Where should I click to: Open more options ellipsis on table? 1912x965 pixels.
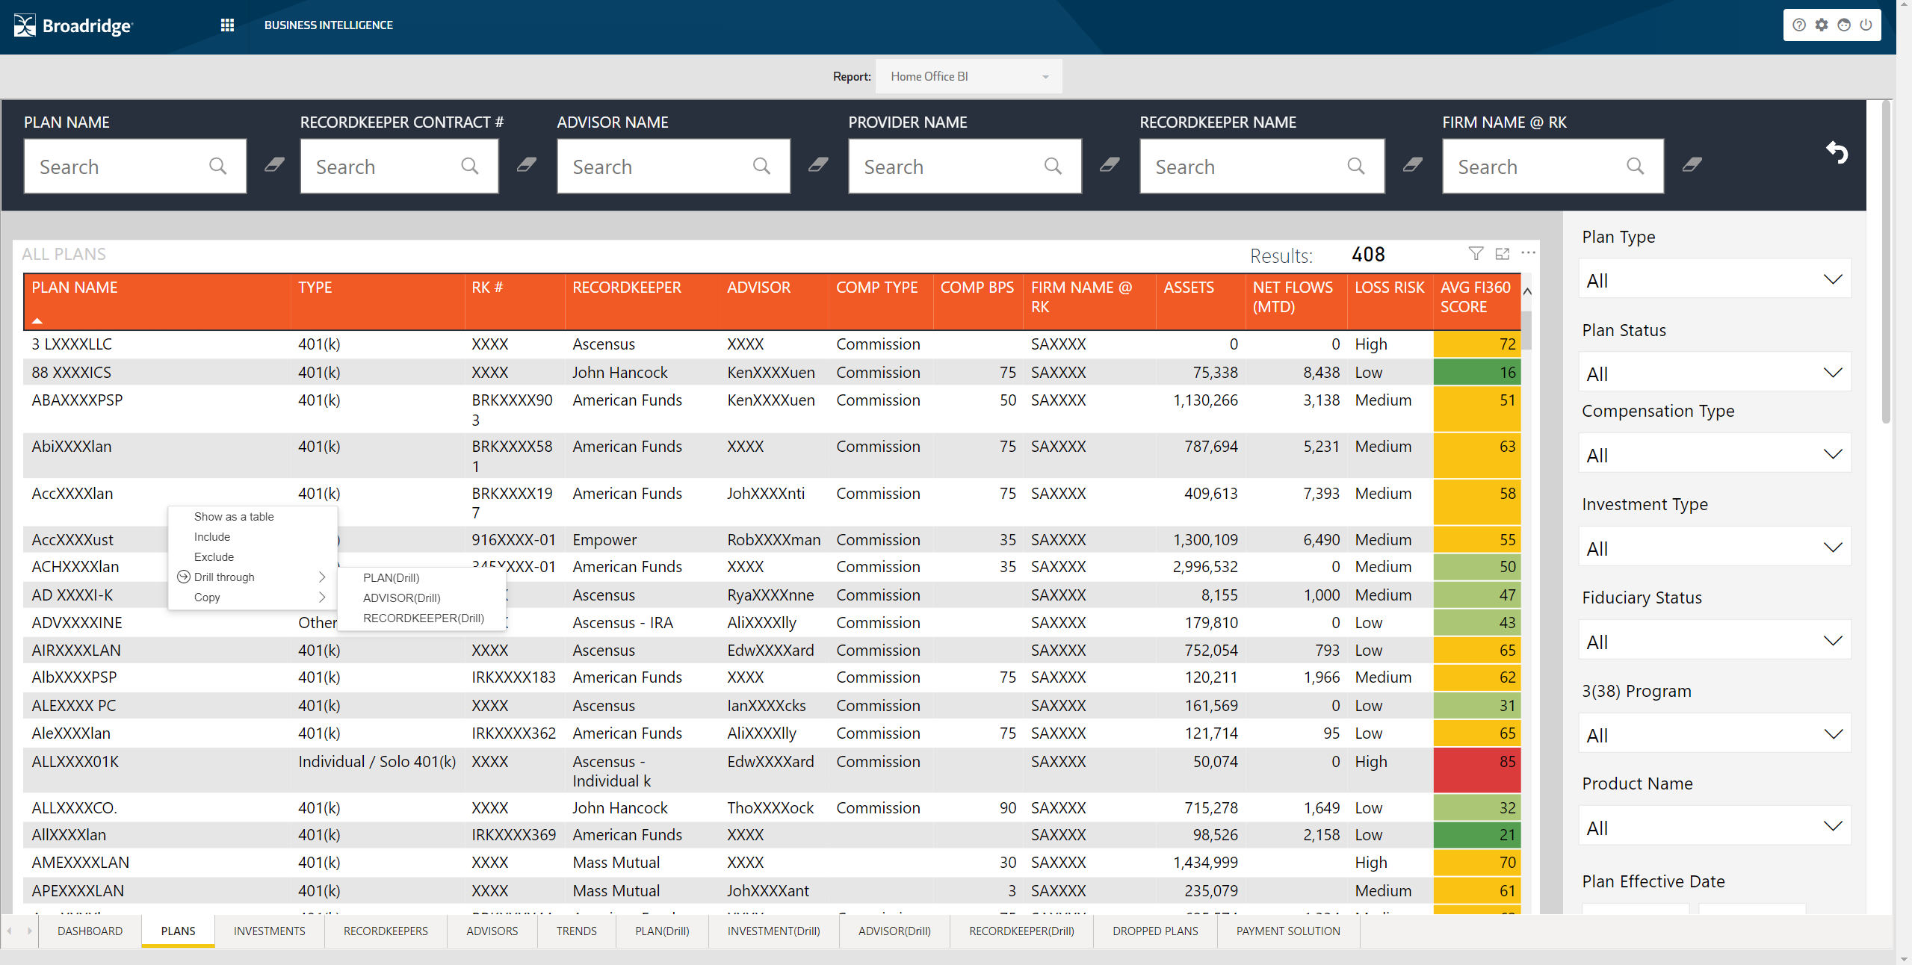click(x=1529, y=253)
